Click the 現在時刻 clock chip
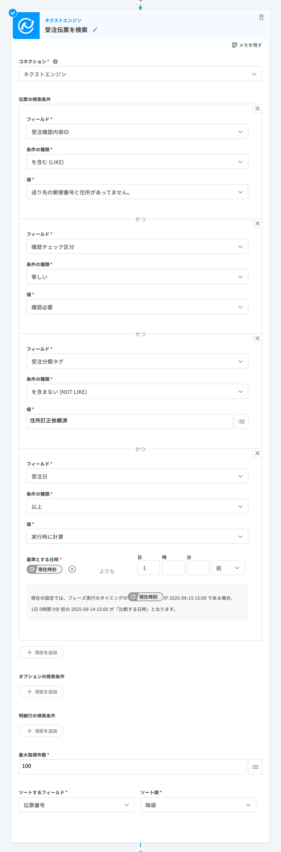 pos(44,569)
